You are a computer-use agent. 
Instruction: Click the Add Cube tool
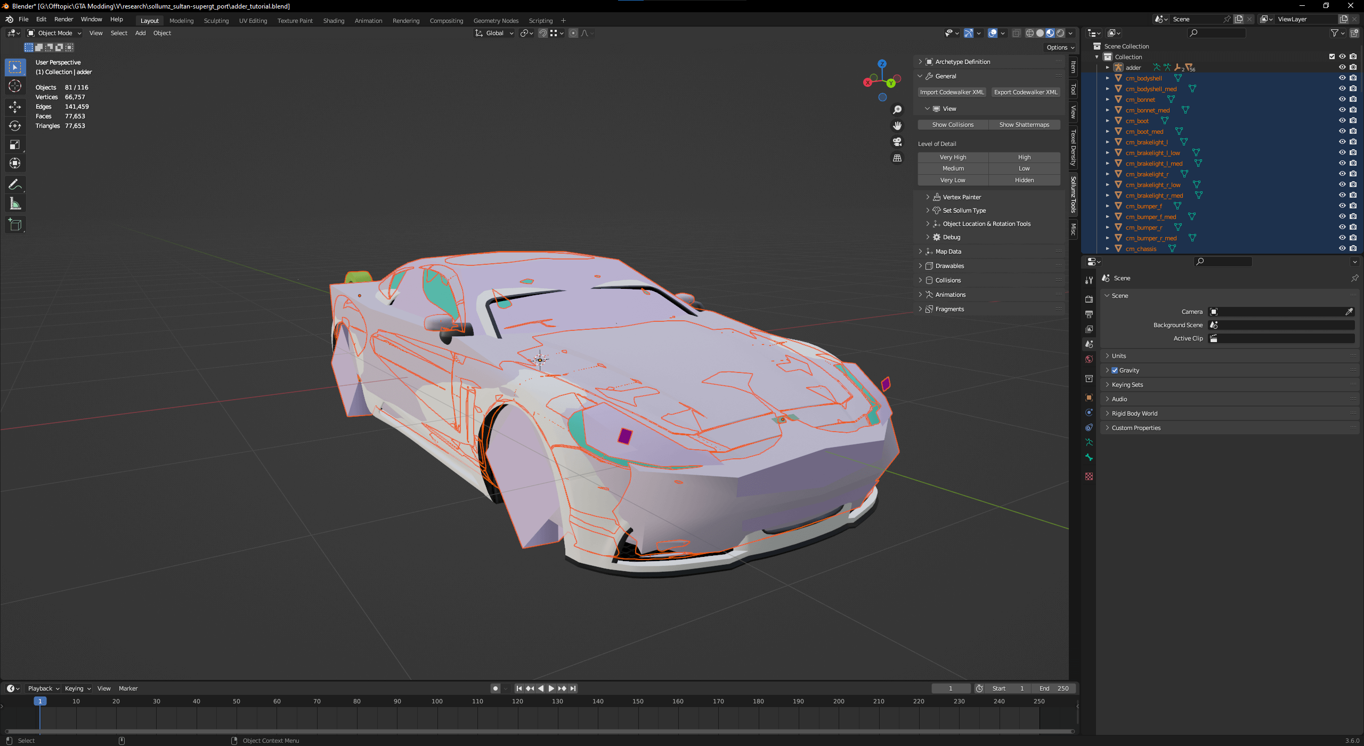pos(15,225)
